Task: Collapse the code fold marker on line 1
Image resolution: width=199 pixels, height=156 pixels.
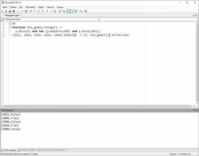Action: [10, 23]
